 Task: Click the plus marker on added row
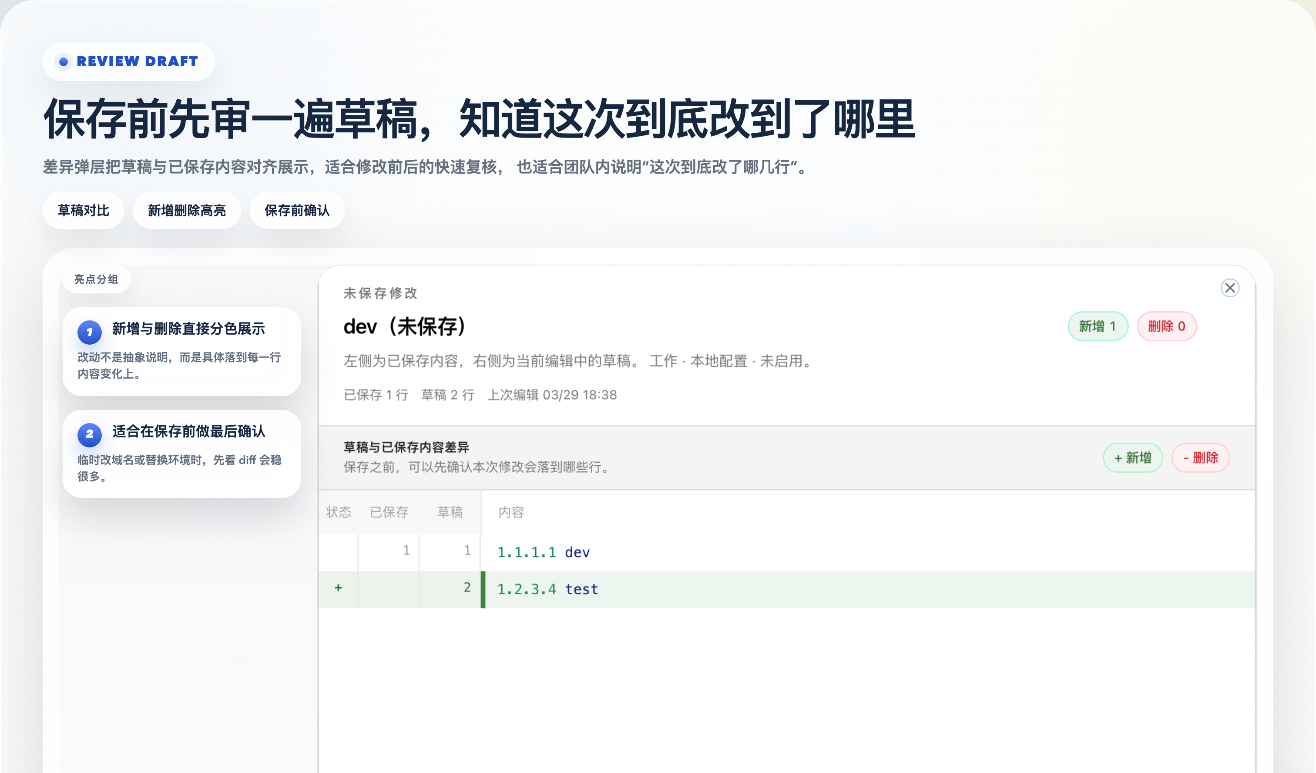(x=339, y=588)
